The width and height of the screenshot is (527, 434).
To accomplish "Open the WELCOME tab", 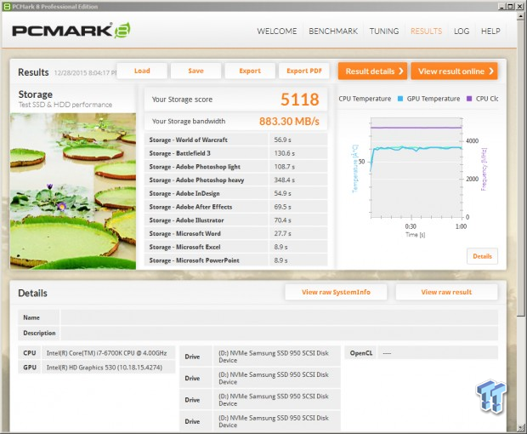I will click(277, 31).
